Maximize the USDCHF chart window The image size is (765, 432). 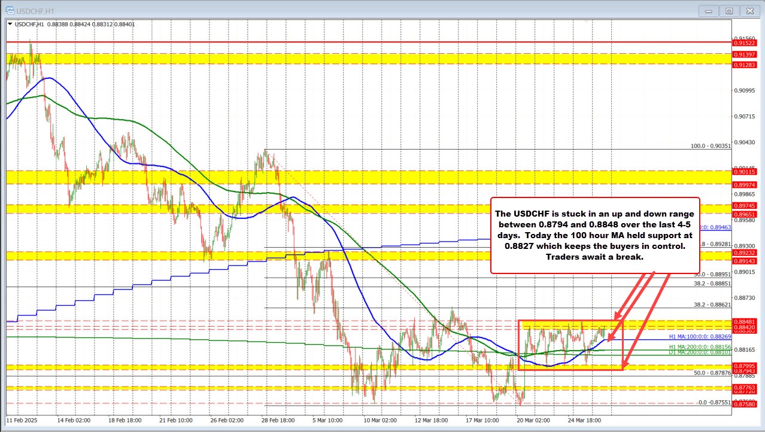728,10
